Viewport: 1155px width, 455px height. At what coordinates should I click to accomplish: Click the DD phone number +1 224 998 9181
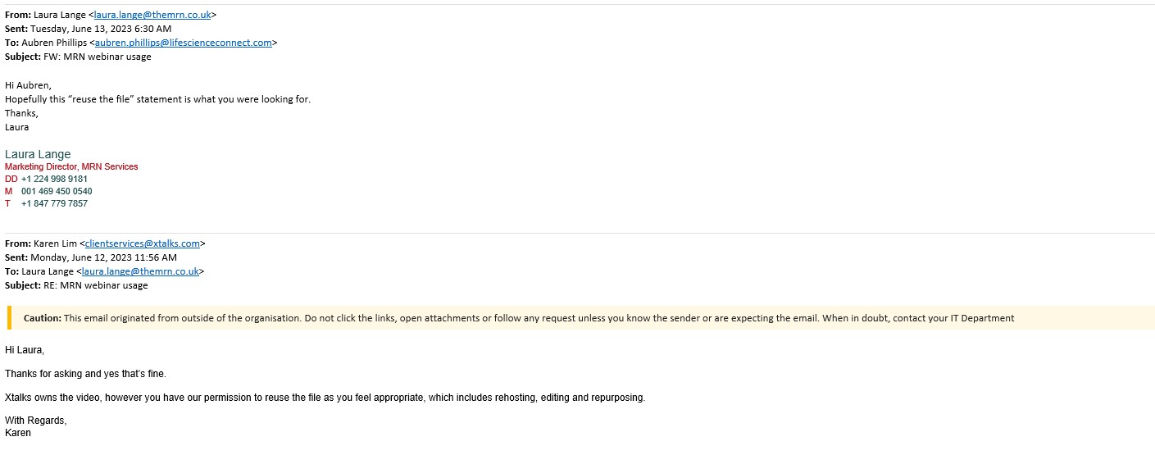(54, 179)
